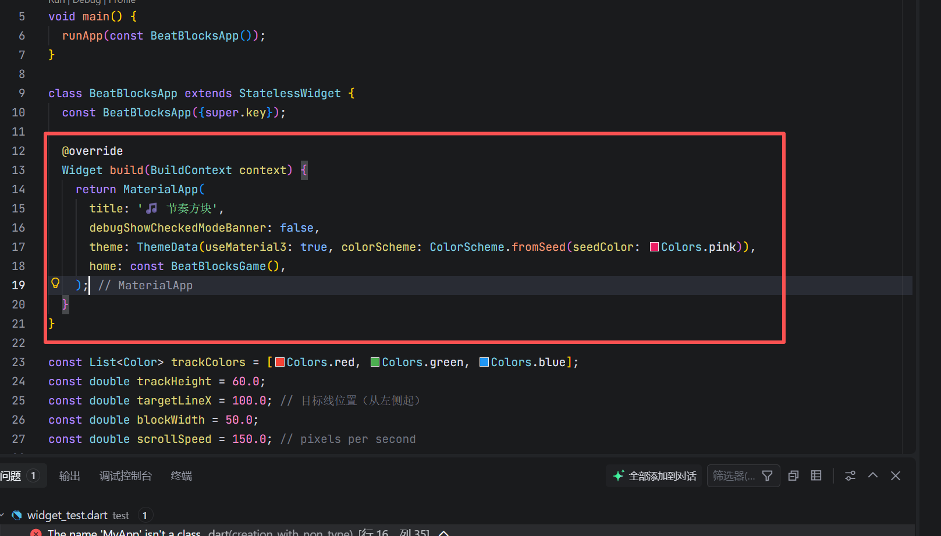Click 'super.key' in the constructor
The width and height of the screenshot is (941, 536).
tap(236, 112)
